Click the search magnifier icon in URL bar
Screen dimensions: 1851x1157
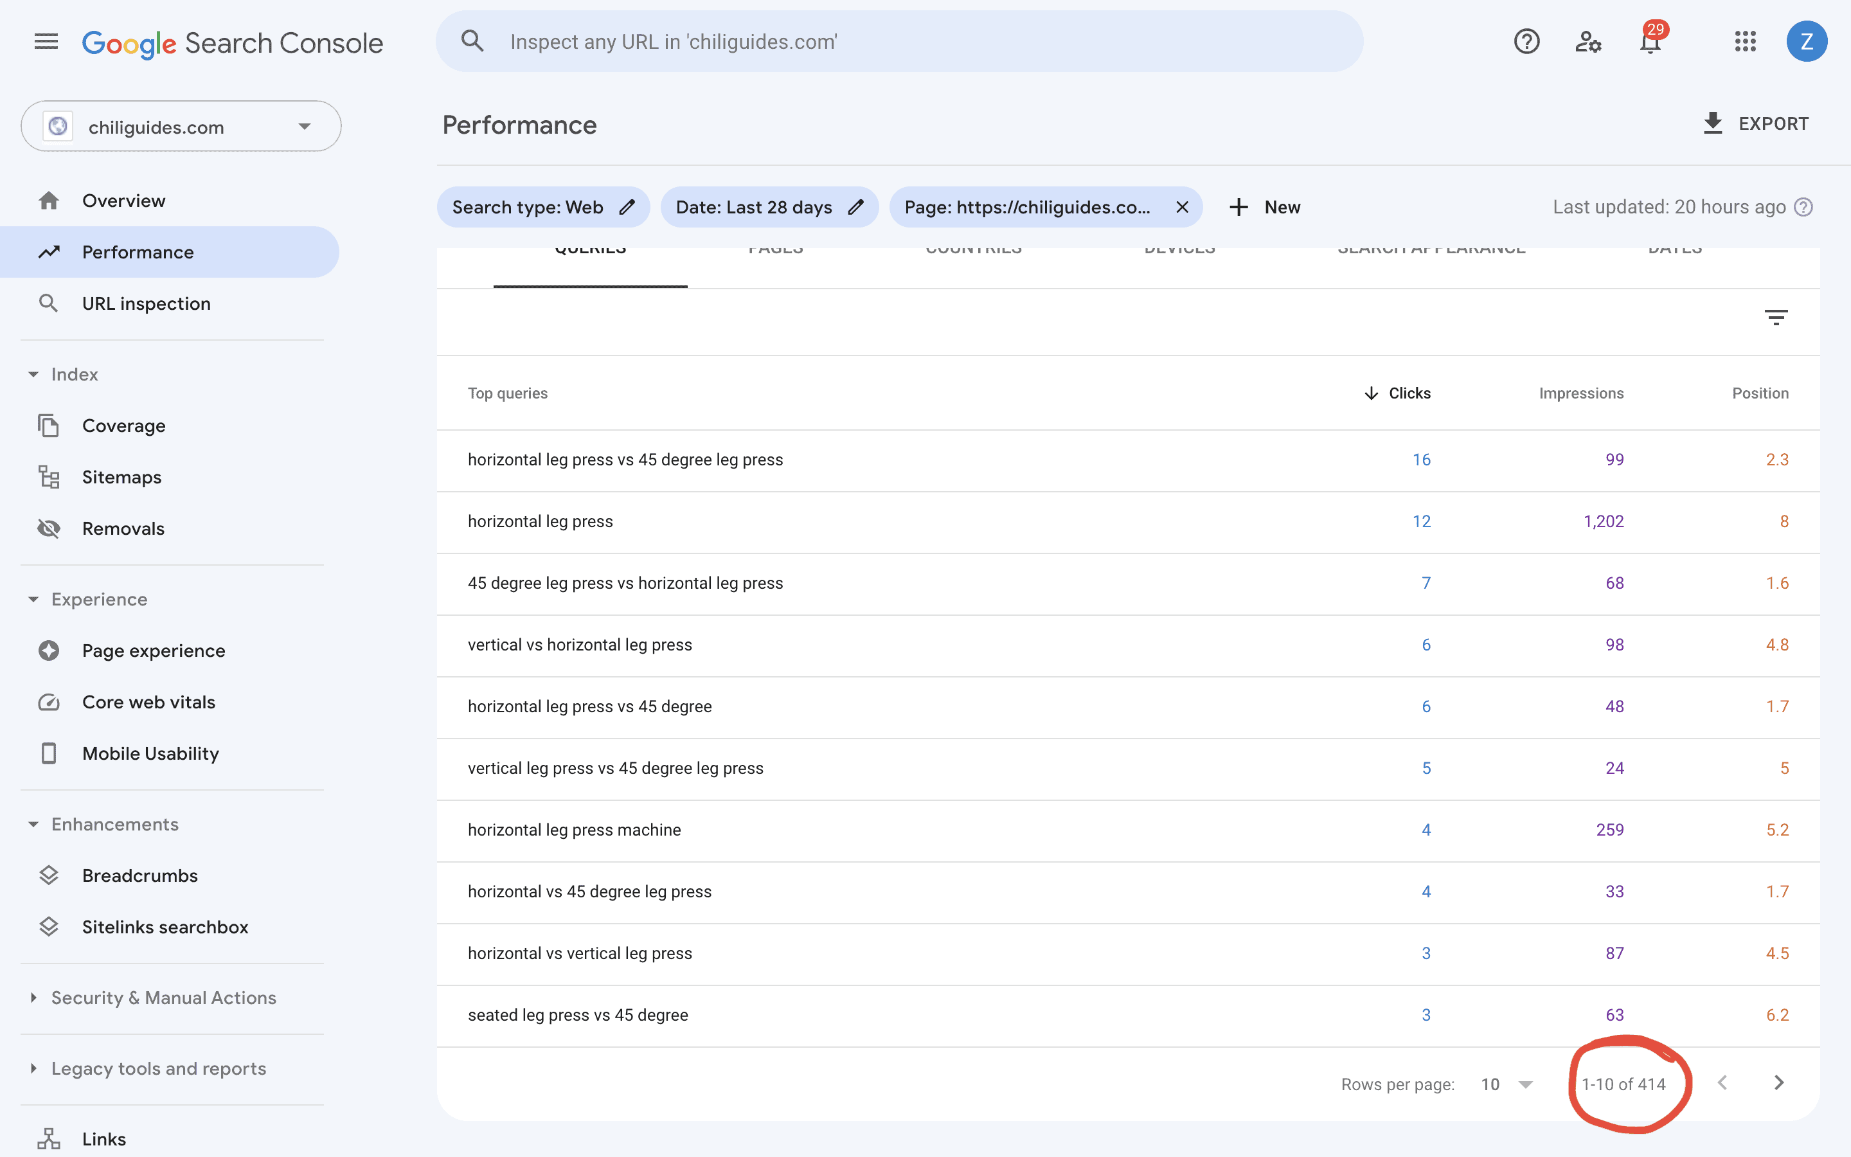coord(472,41)
